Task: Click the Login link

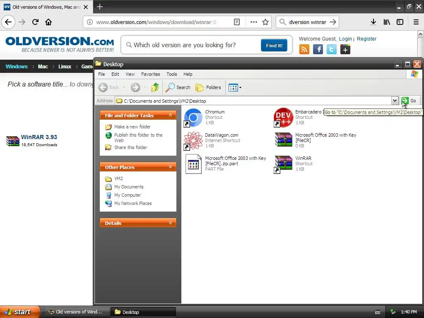Action: pos(345,39)
